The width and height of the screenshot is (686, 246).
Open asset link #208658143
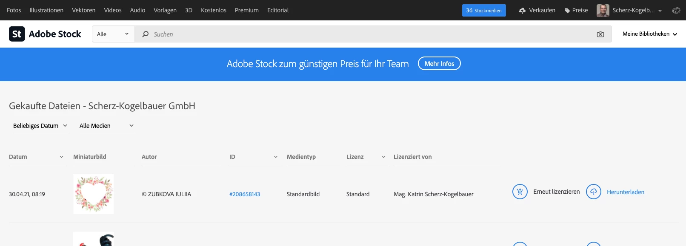tap(245, 194)
